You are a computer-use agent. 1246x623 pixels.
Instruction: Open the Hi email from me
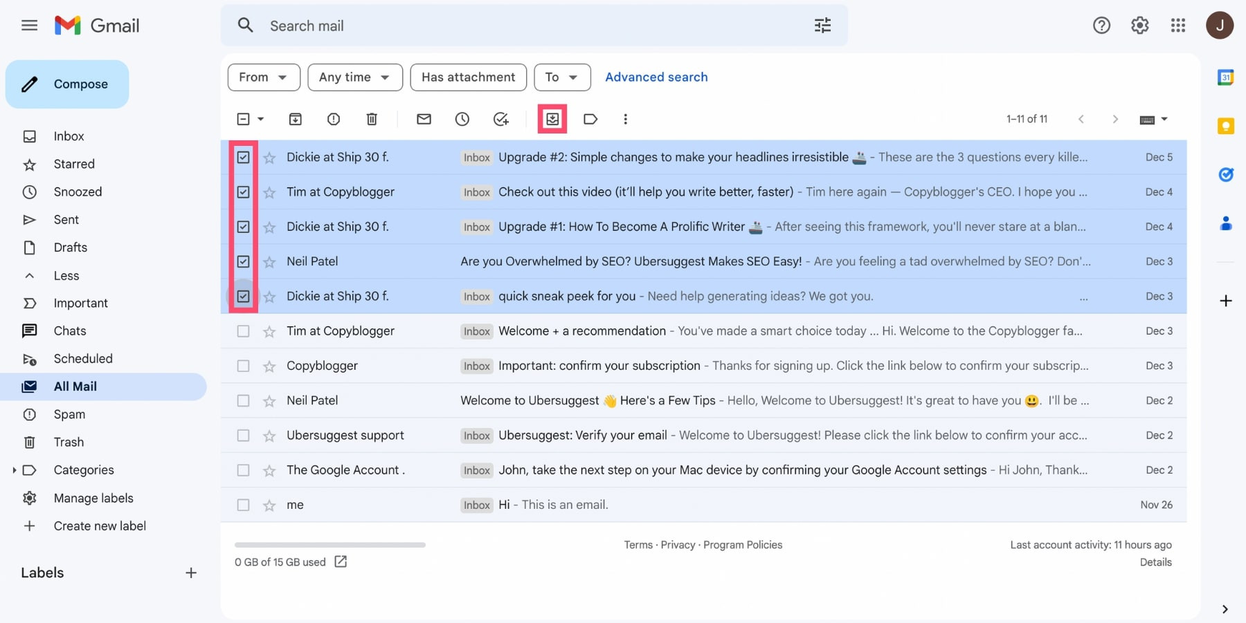tap(703, 505)
